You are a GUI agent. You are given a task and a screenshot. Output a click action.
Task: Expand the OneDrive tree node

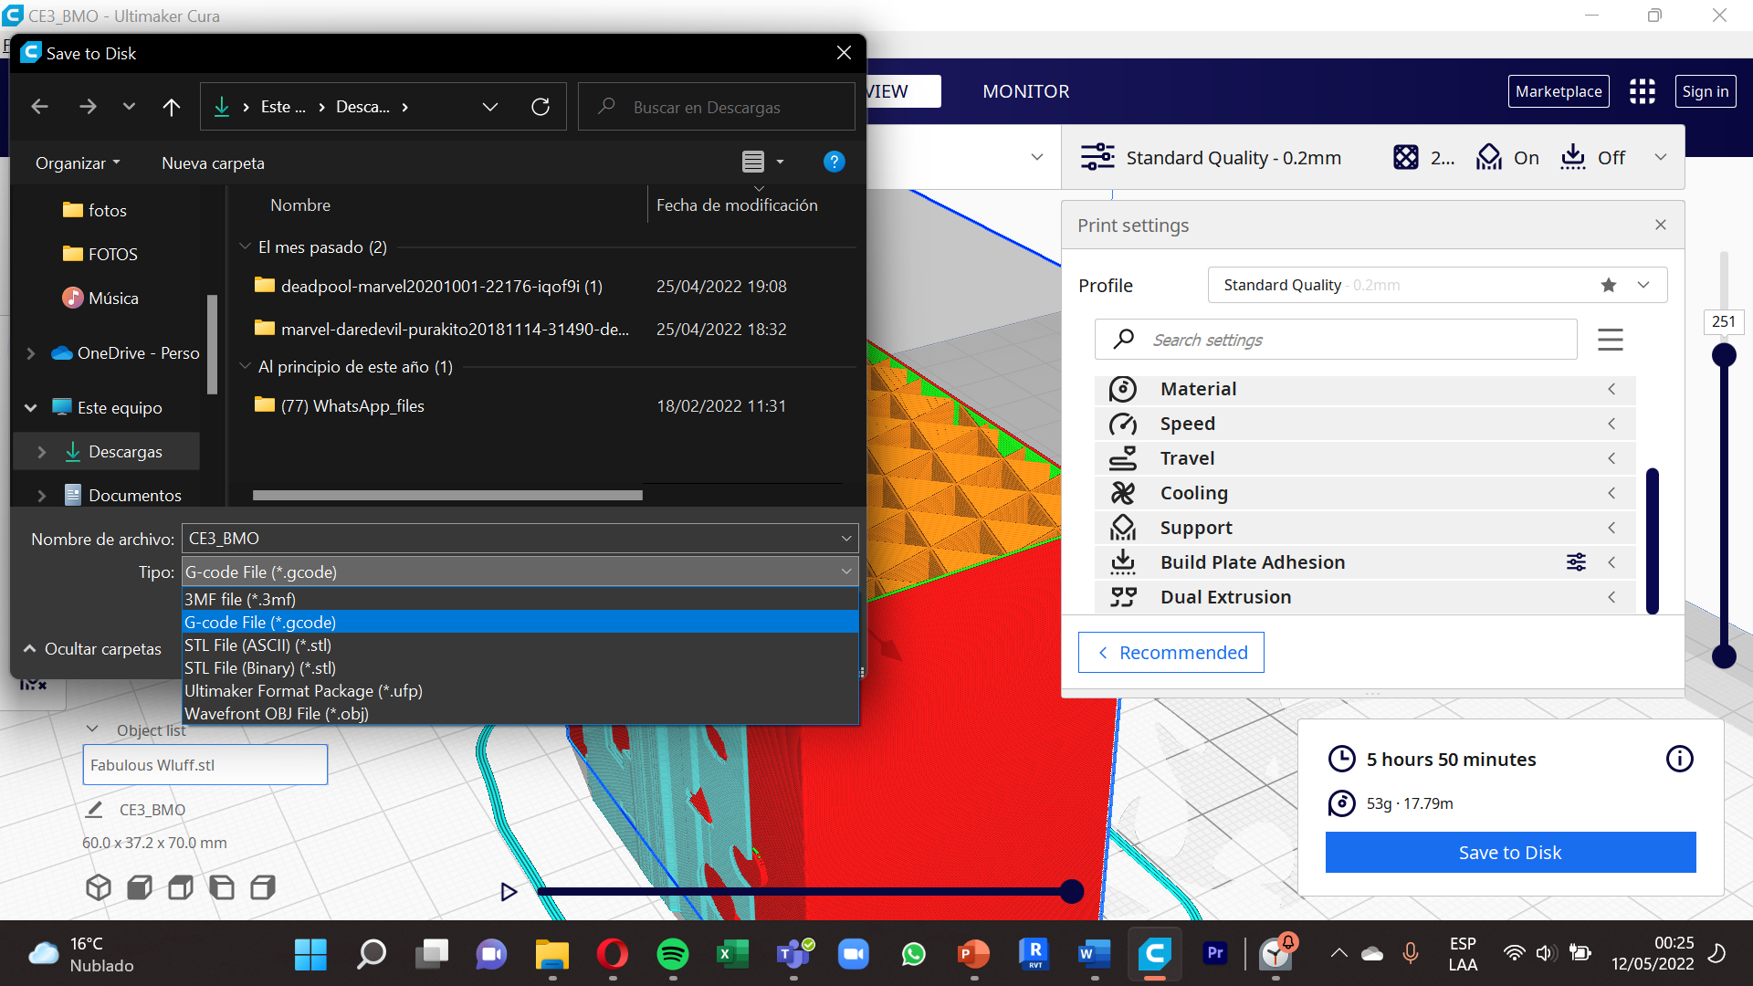tap(31, 353)
